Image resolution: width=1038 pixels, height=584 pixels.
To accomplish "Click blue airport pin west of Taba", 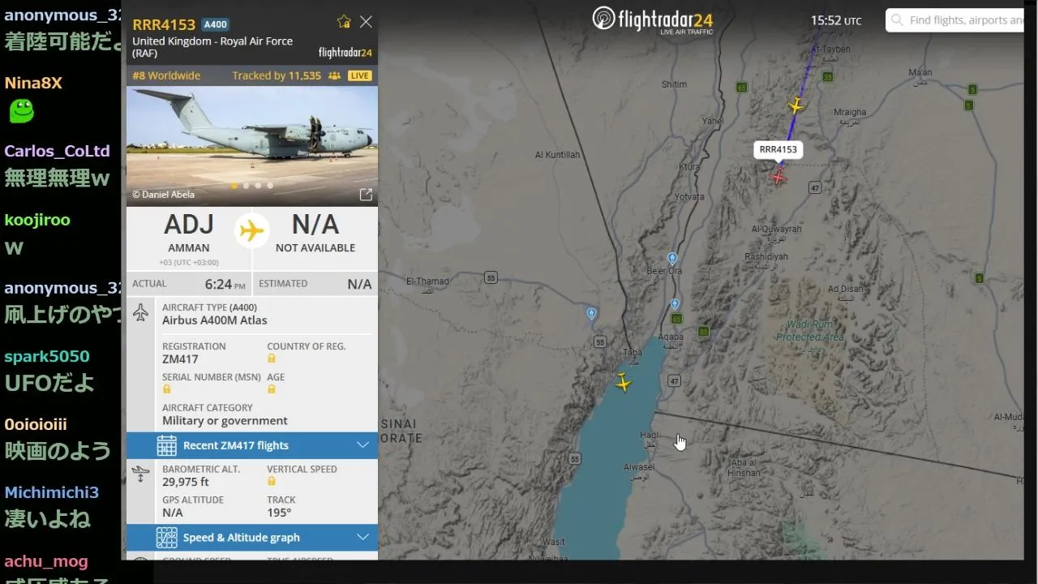I will click(591, 314).
